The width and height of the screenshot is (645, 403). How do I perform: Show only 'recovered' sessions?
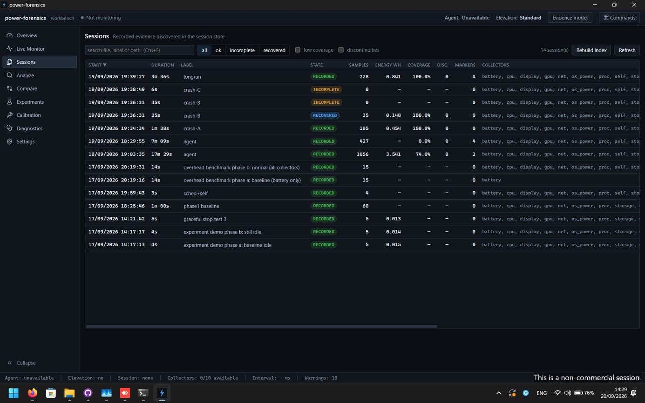274,50
